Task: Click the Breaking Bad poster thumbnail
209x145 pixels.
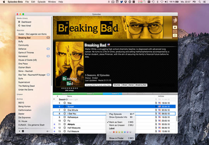Action: coord(69,64)
